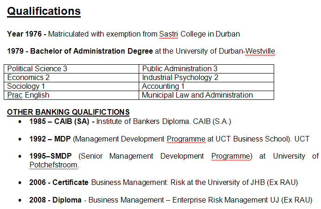The image size is (321, 209).
Task: Click the 2006 - Certificate bullet text
Action: [58, 183]
